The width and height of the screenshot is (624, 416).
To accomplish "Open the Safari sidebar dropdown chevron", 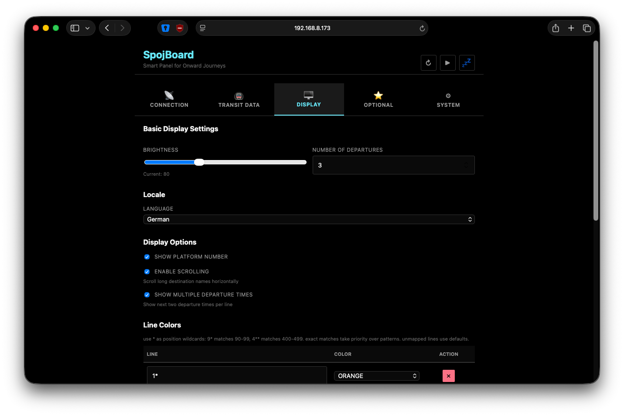I will [x=88, y=28].
